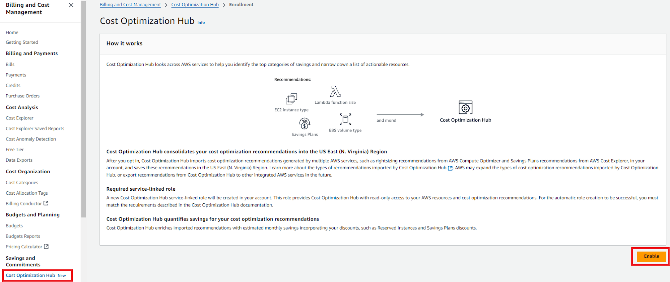Close the Billing and Cost Management sidebar
The height and width of the screenshot is (282, 670).
coord(71,5)
